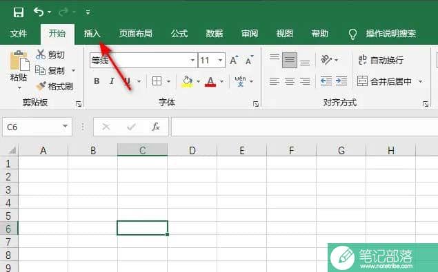Click the increase indent icon

click(341, 81)
